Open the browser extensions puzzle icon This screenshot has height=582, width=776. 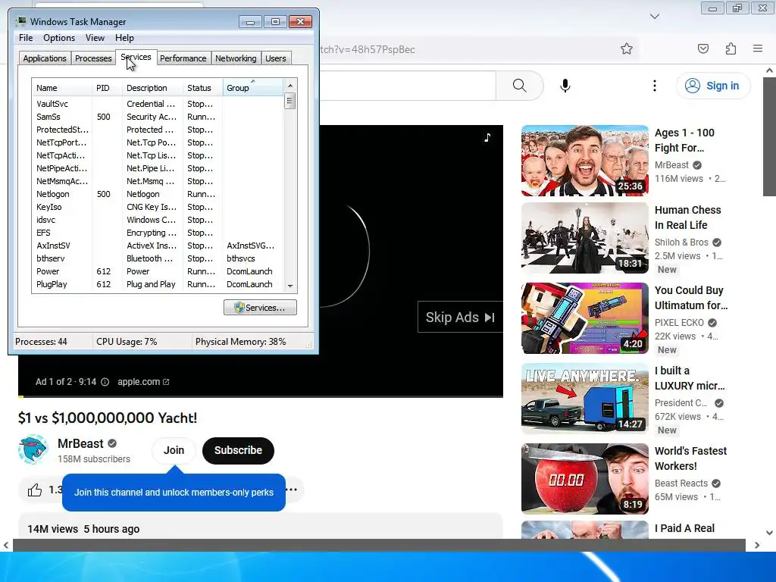[731, 48]
